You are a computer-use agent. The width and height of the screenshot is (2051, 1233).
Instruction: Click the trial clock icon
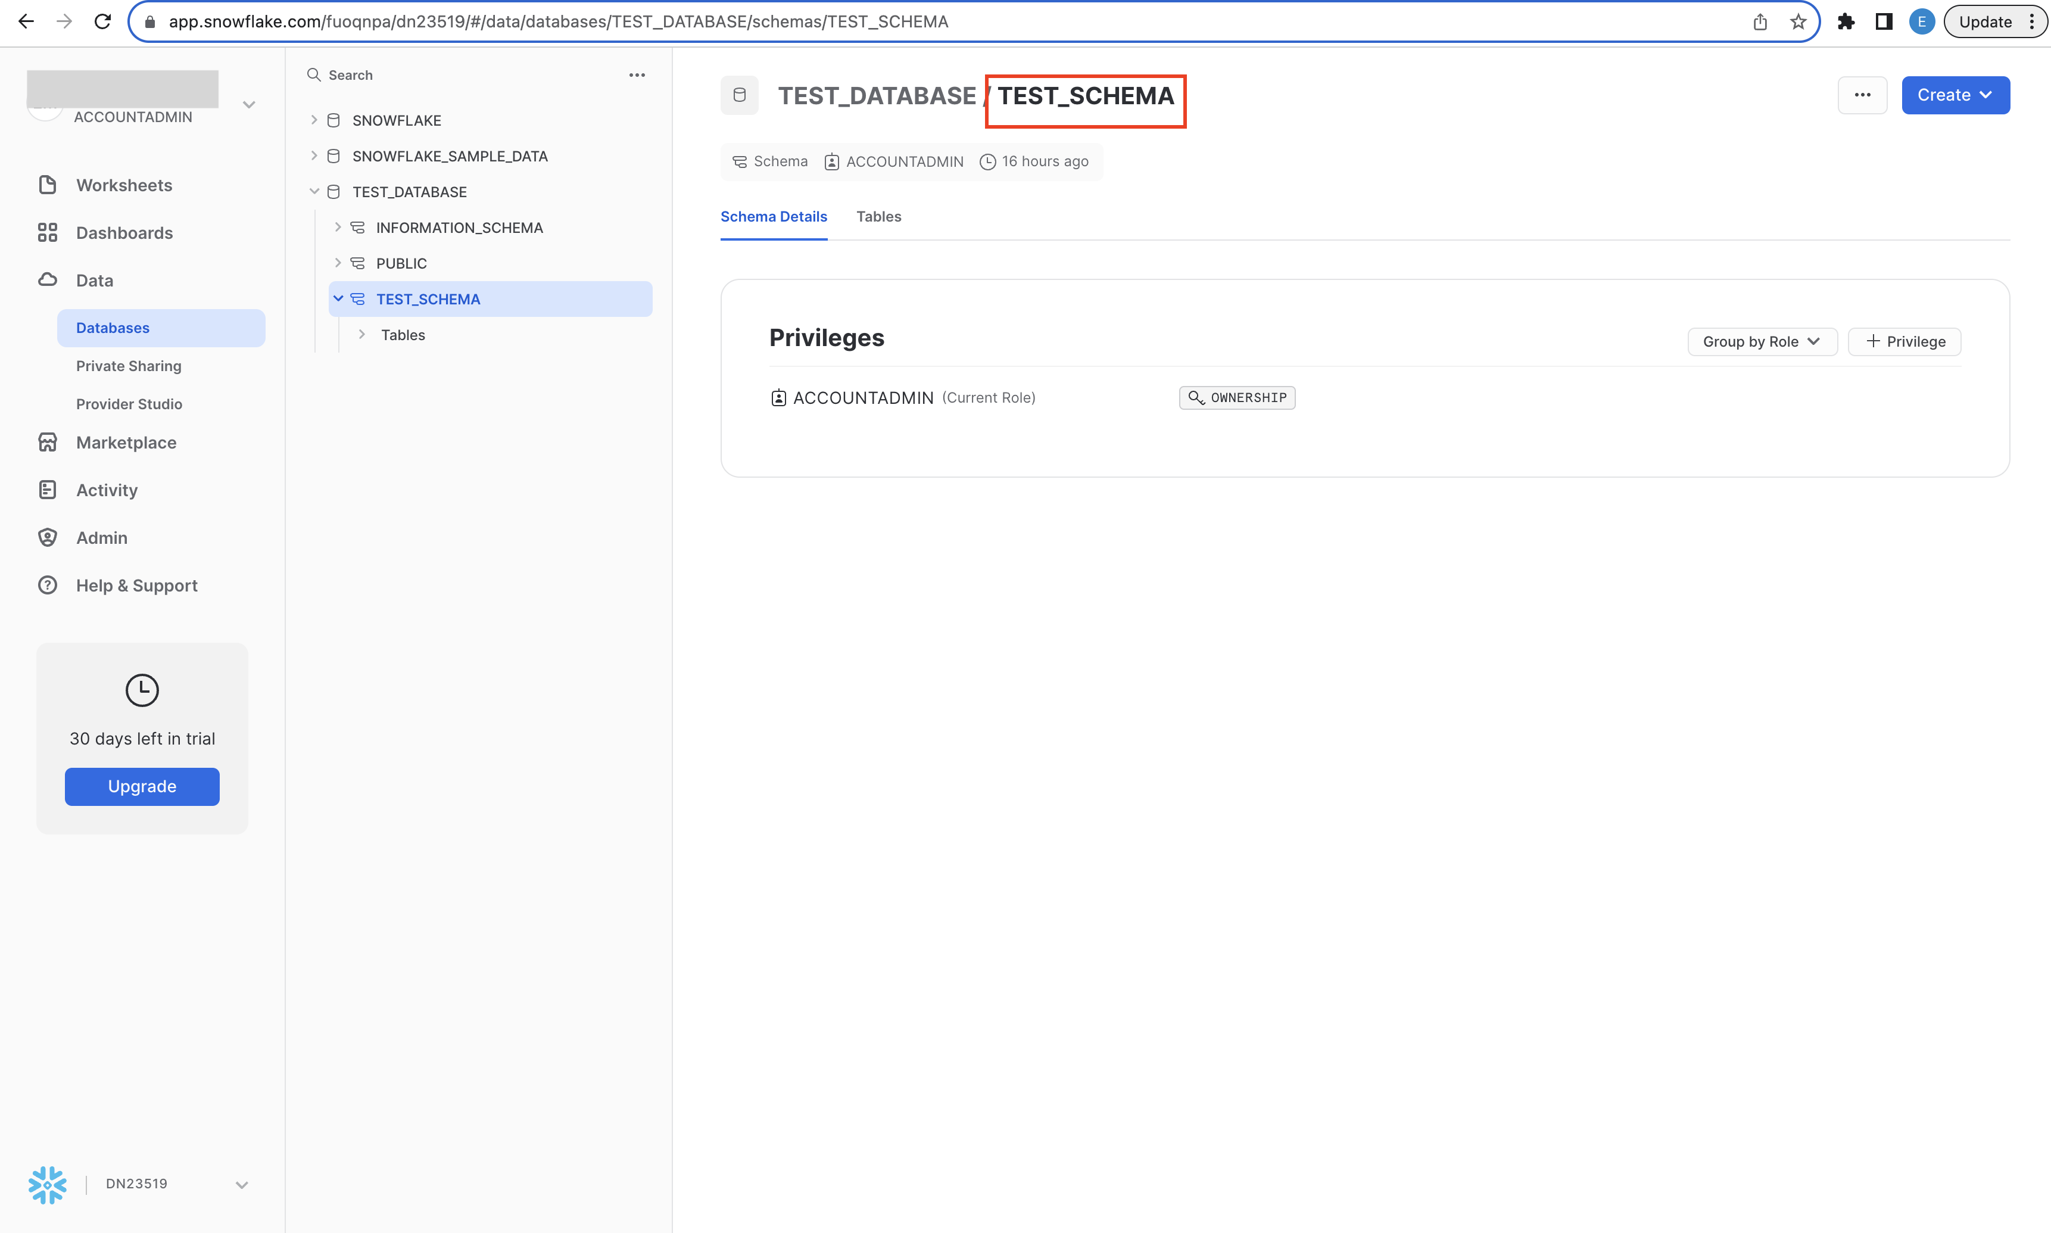[142, 690]
